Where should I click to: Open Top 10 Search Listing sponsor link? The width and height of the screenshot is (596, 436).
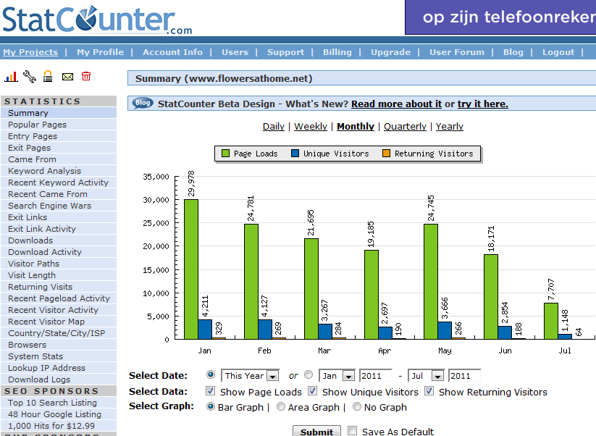[59, 403]
